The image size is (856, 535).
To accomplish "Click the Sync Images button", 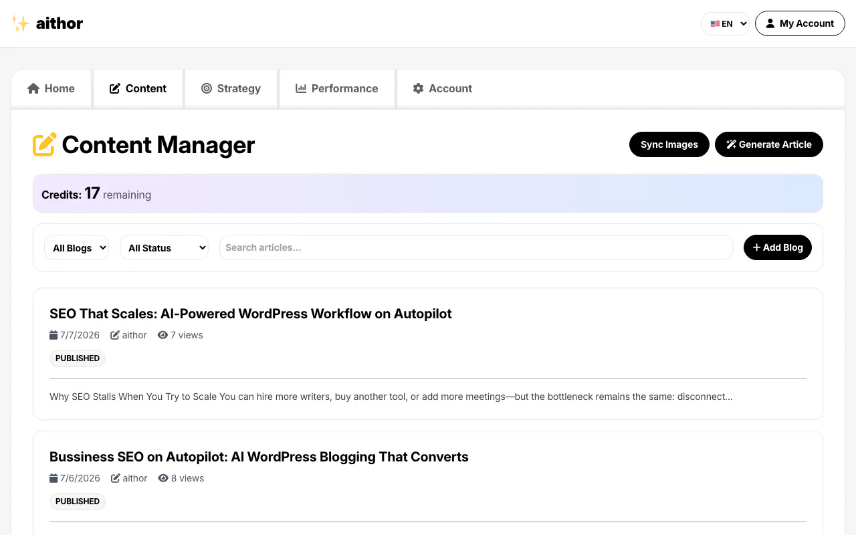I will pos(669,144).
